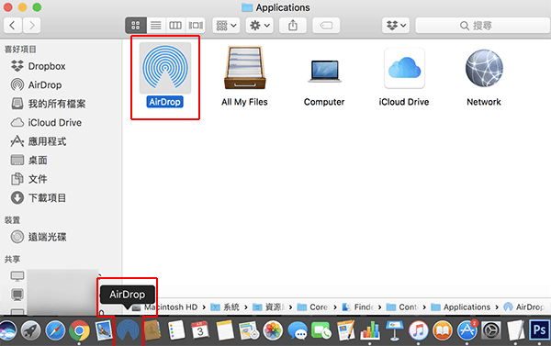This screenshot has height=346, width=551.
Task: Open Pages from the Dock
Action: coord(346,330)
